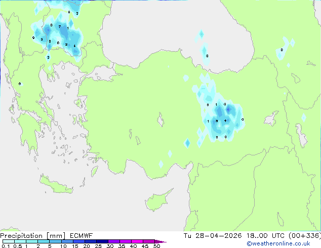Select the 5–10 mm legend color swatch
This screenshot has height=248, width=321.
pos(55,241)
